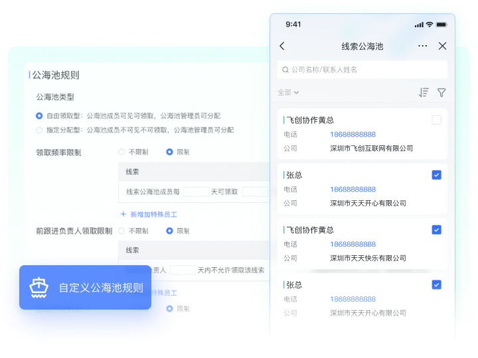Click the 公海池类型 label

pyautogui.click(x=55, y=97)
